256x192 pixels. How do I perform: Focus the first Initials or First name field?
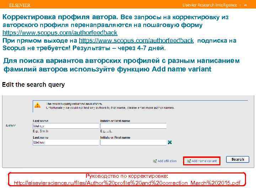pos(133,126)
